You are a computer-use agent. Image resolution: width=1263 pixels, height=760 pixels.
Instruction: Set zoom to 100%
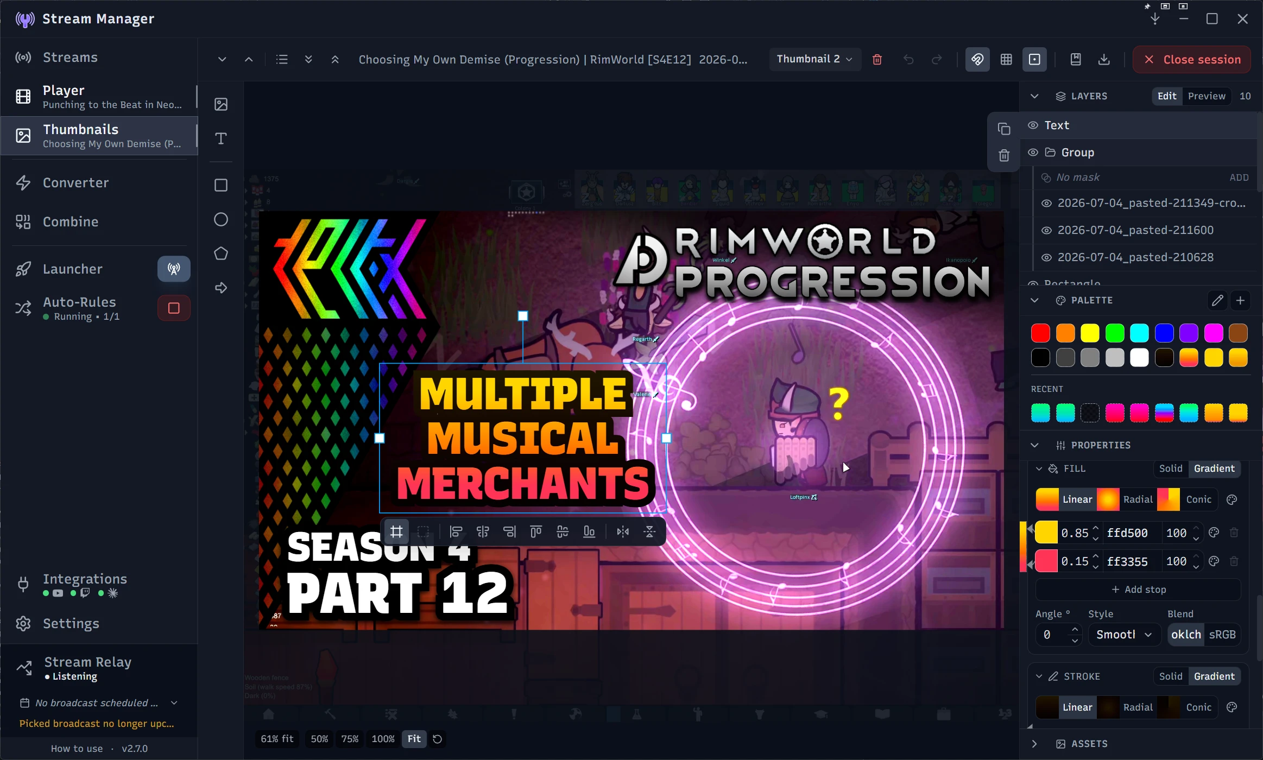click(x=383, y=739)
